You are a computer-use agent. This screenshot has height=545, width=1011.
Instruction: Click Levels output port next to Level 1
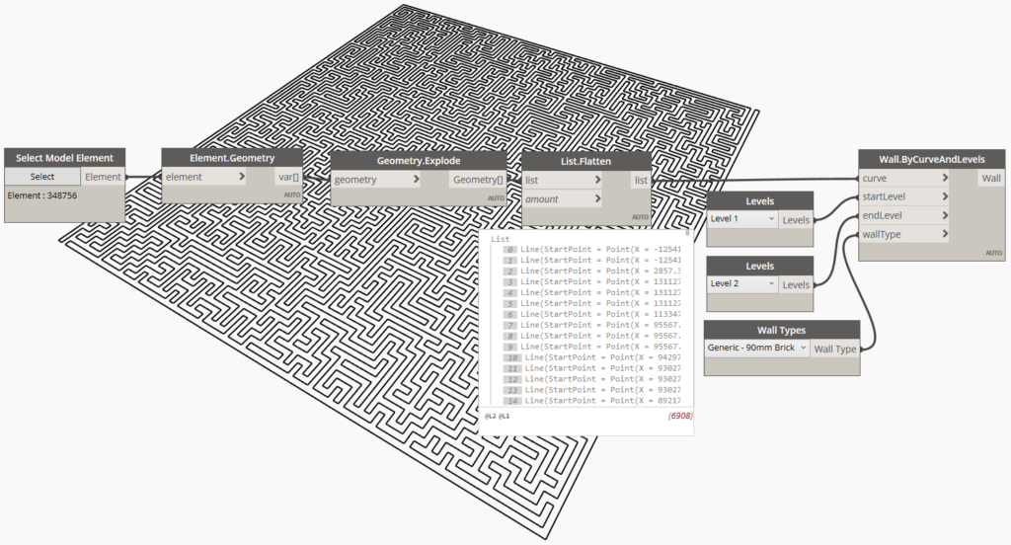point(796,220)
